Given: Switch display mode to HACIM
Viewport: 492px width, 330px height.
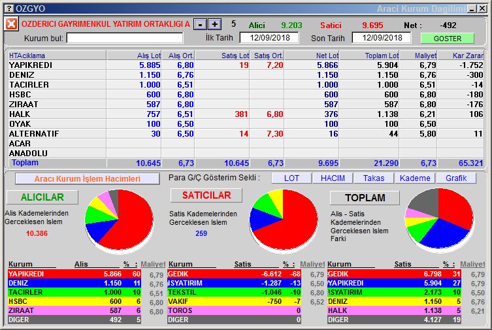Looking at the screenshot, I should [x=333, y=178].
